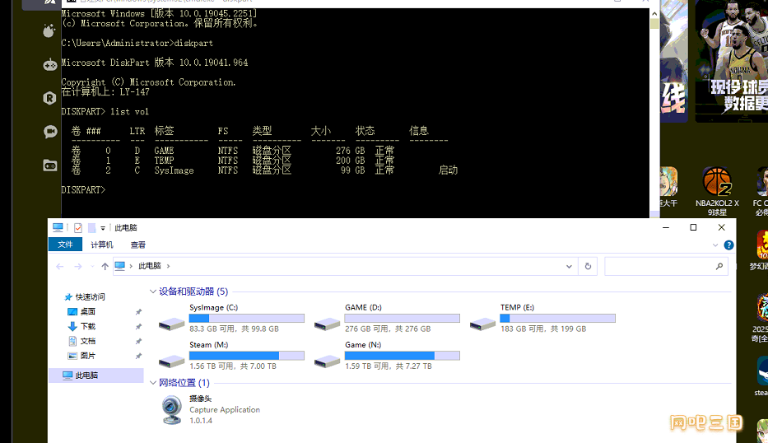Collapse the 设备和驱动器 group
Screen dimensions: 768x443
click(x=153, y=291)
